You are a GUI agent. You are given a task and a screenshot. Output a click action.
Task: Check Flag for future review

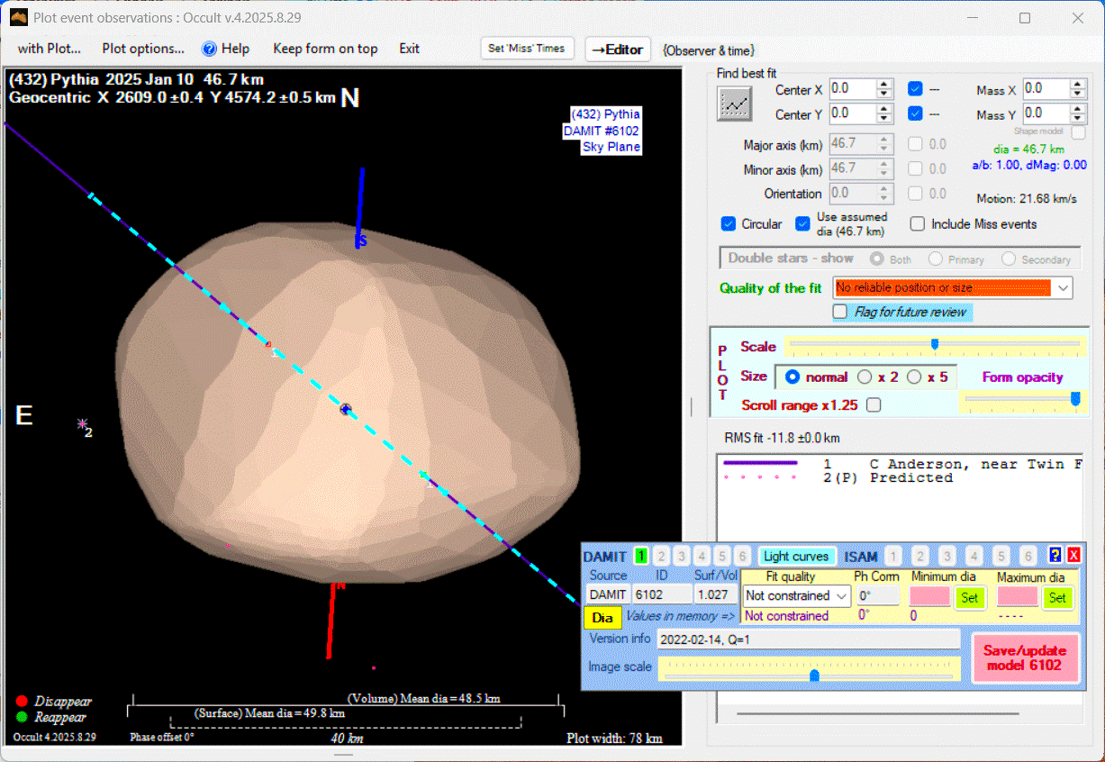coord(840,312)
